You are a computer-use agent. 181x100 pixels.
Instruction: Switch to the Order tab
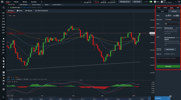point(165,8)
